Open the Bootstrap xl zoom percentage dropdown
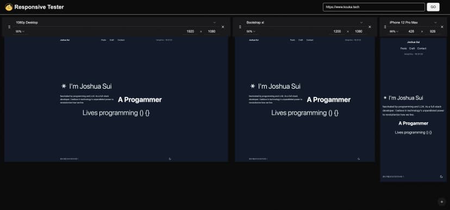Viewport: 450px width, 210px height. pyautogui.click(x=251, y=32)
